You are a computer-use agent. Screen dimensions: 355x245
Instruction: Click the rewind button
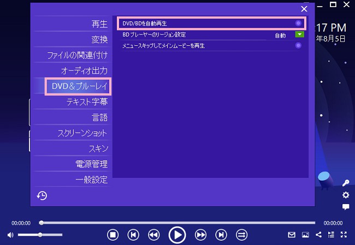pos(153,235)
